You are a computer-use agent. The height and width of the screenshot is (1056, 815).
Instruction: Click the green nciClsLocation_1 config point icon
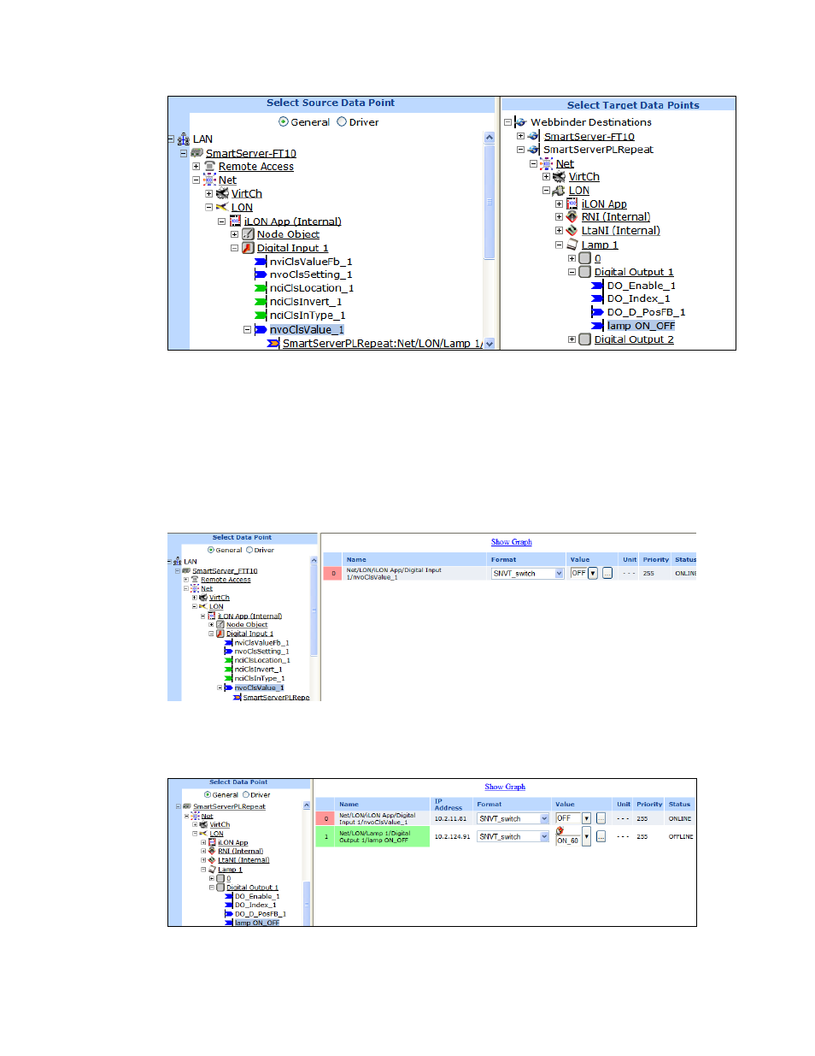pos(261,288)
